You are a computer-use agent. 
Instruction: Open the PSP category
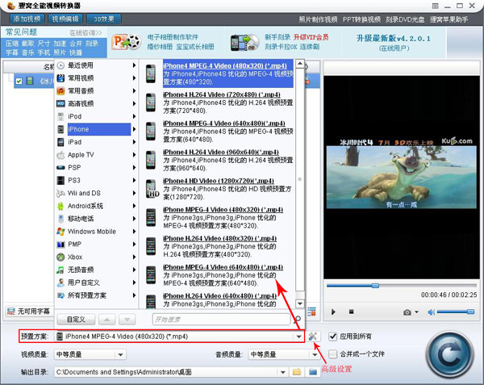(x=97, y=168)
